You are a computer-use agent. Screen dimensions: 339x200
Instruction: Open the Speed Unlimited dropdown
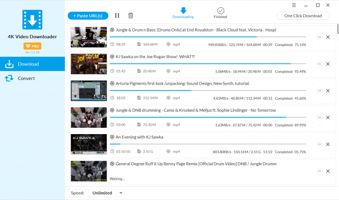105,193
